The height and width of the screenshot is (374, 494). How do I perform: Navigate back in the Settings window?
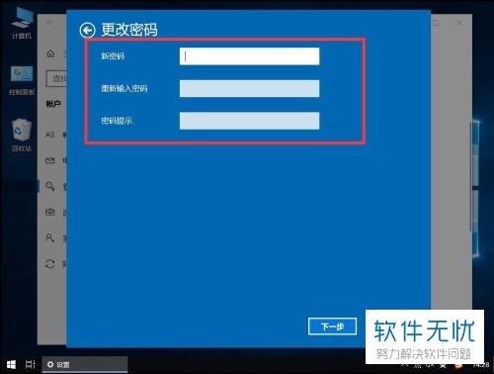point(50,23)
